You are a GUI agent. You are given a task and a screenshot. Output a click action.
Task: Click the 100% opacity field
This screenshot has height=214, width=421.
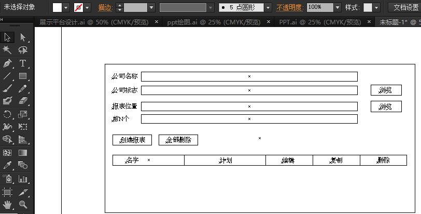coord(320,7)
